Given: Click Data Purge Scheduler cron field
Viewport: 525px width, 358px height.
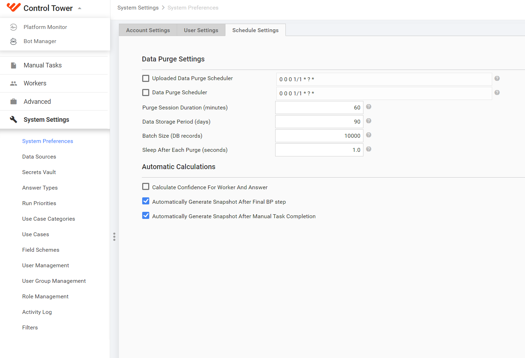Looking at the screenshot, I should click(x=384, y=94).
